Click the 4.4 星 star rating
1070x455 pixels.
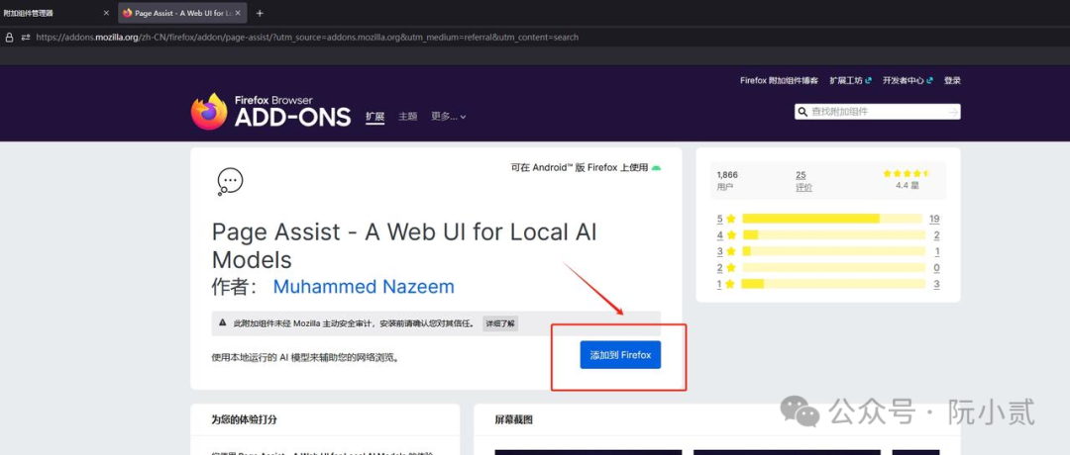907,179
